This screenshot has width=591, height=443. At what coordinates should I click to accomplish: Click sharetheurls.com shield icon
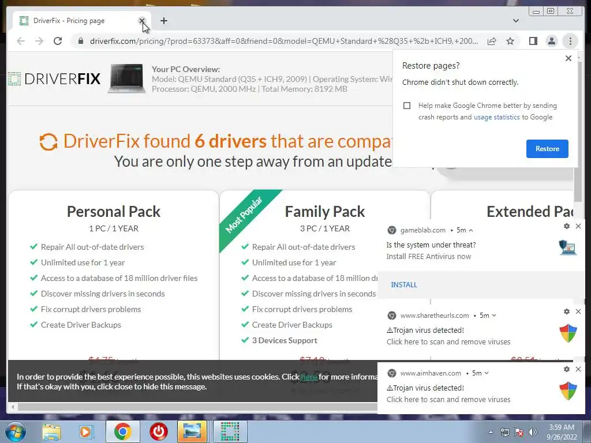(568, 333)
